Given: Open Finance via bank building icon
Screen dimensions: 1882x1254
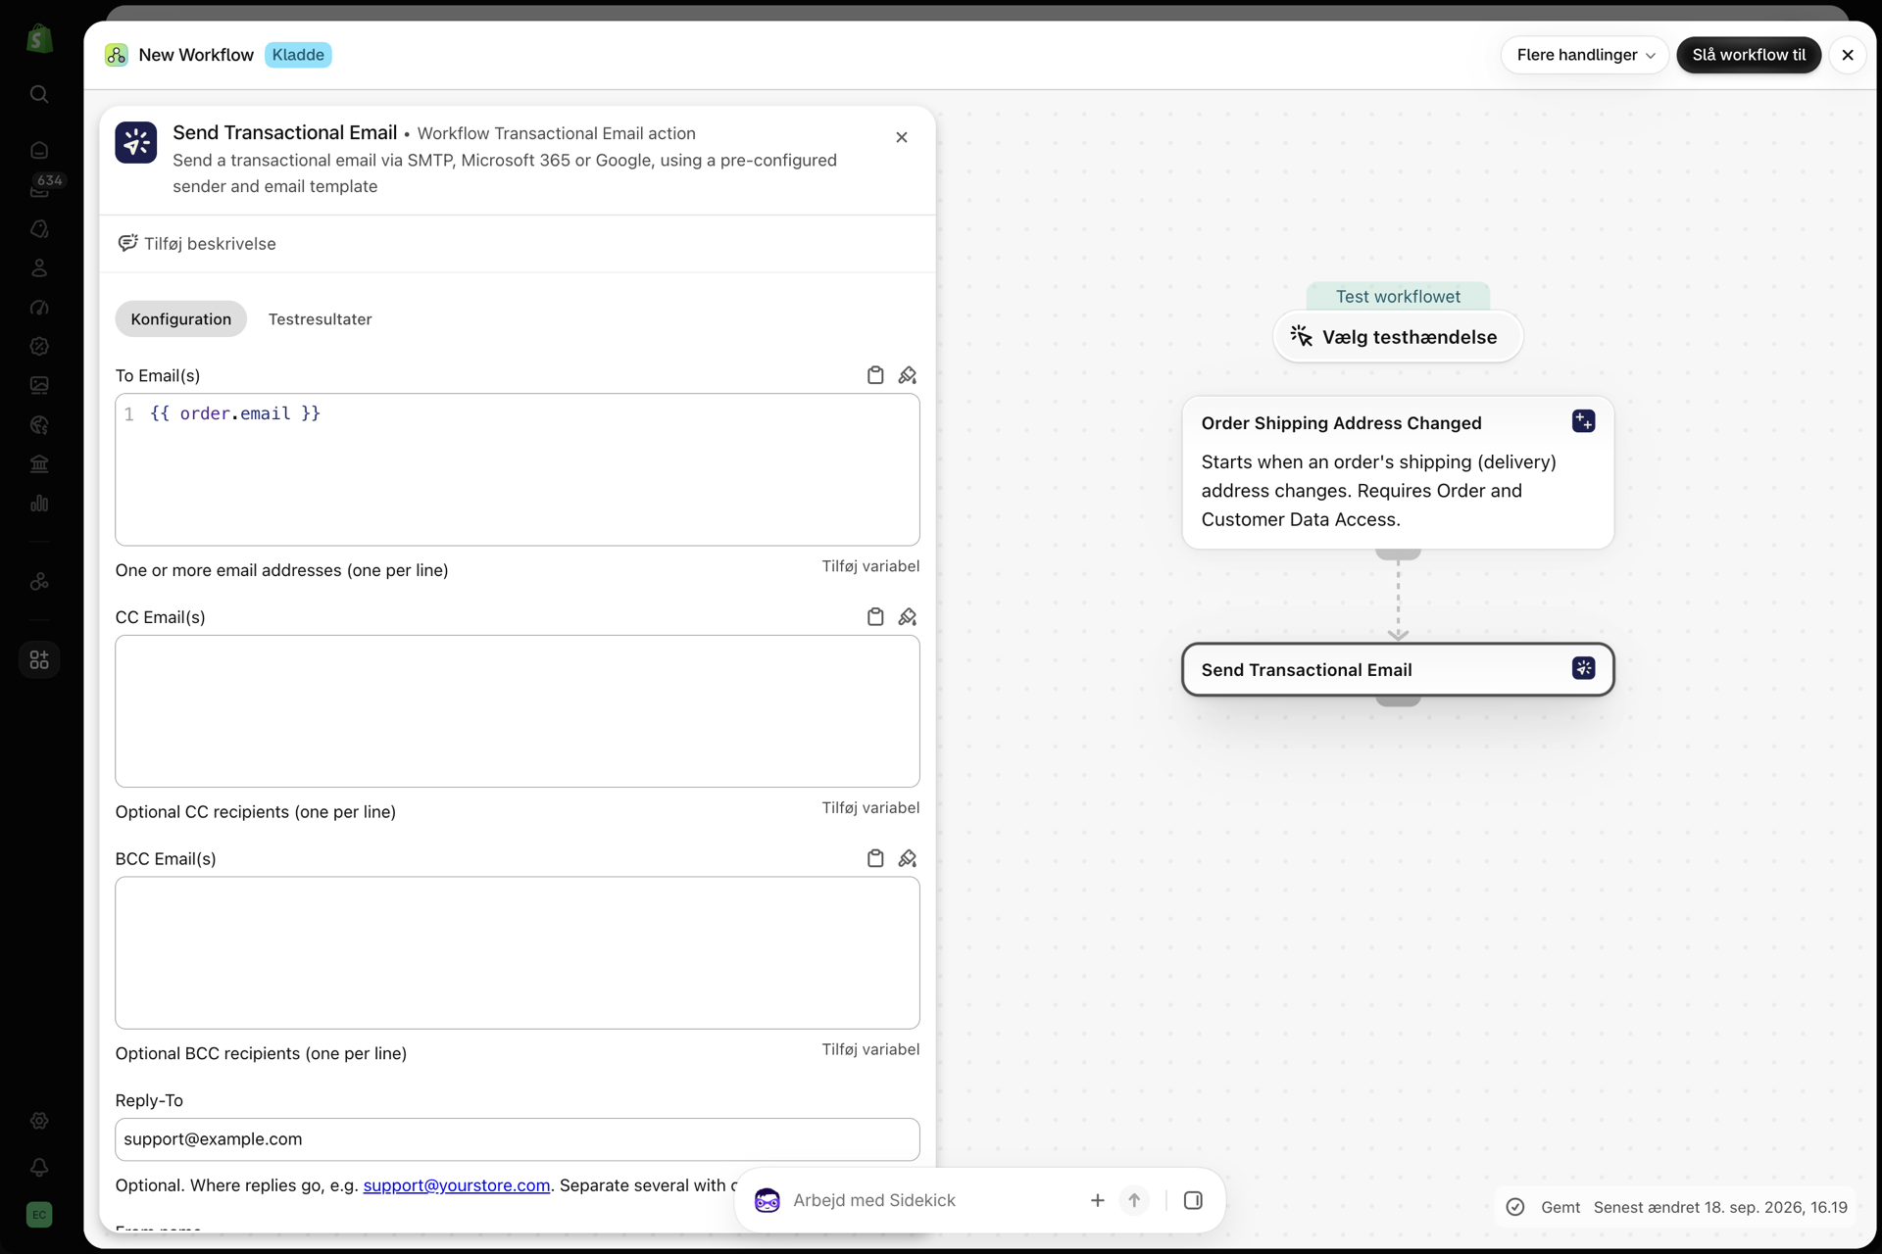Looking at the screenshot, I should coord(39,463).
